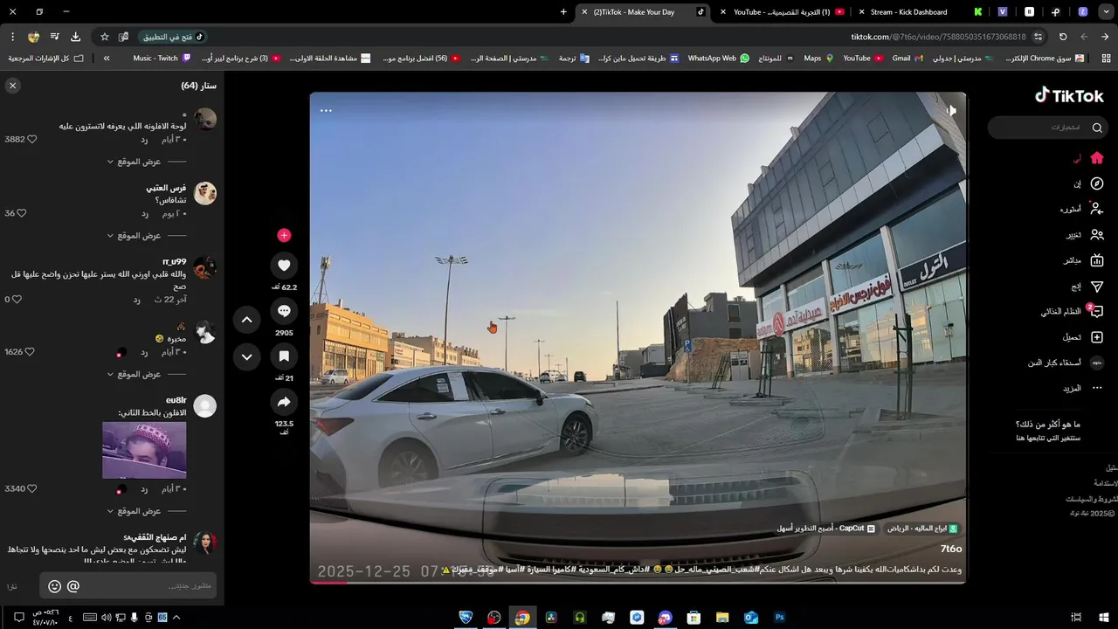Open the image in eu8lr's comment
Viewport: 1118px width, 629px height.
click(x=144, y=450)
